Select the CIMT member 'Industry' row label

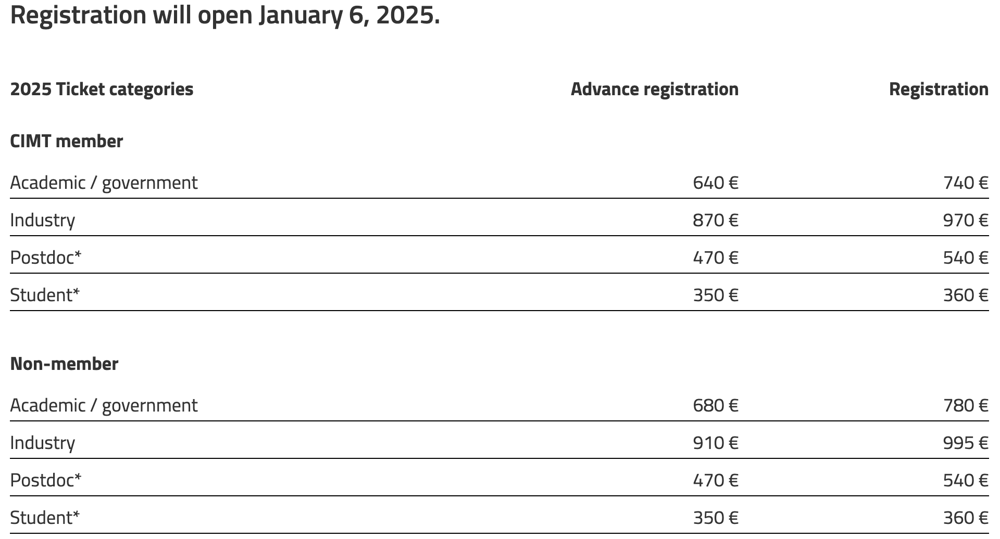click(x=42, y=220)
